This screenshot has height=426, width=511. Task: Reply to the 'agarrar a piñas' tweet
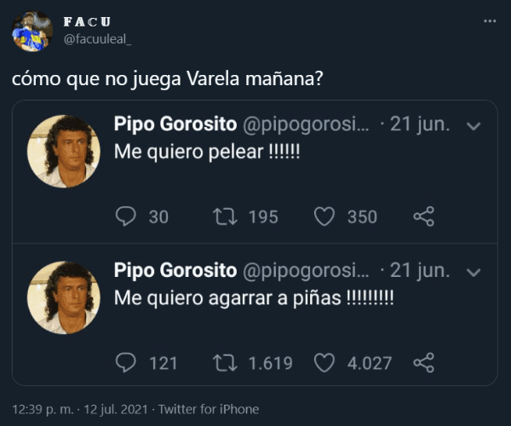125,363
